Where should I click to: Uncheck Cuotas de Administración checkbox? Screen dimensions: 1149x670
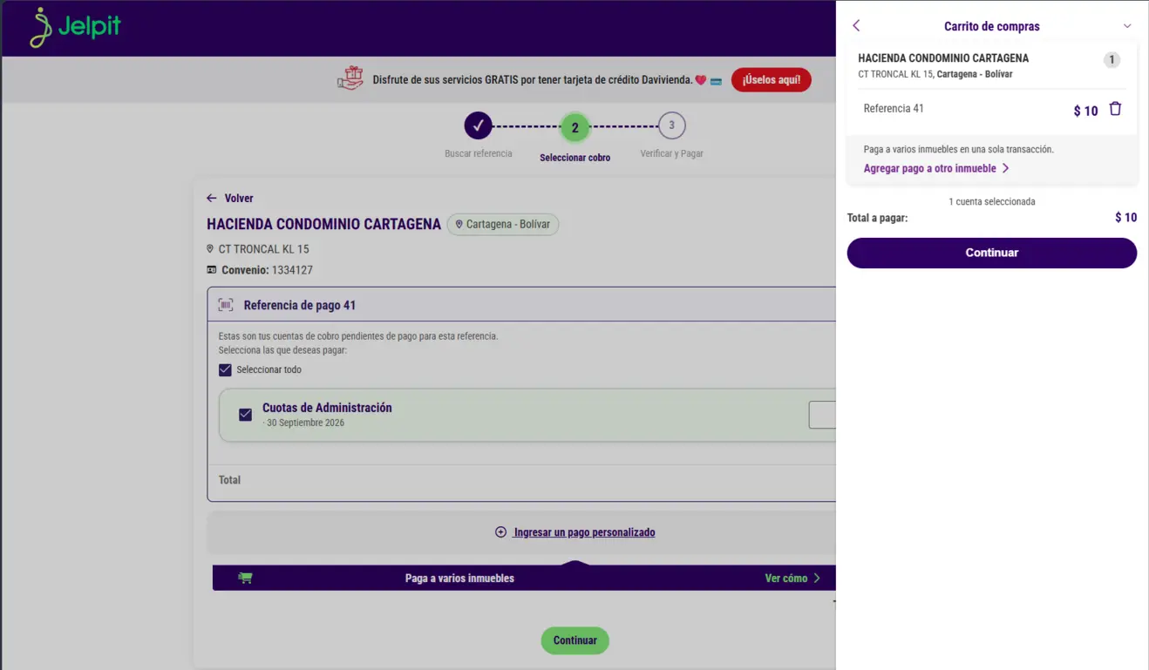pos(245,415)
